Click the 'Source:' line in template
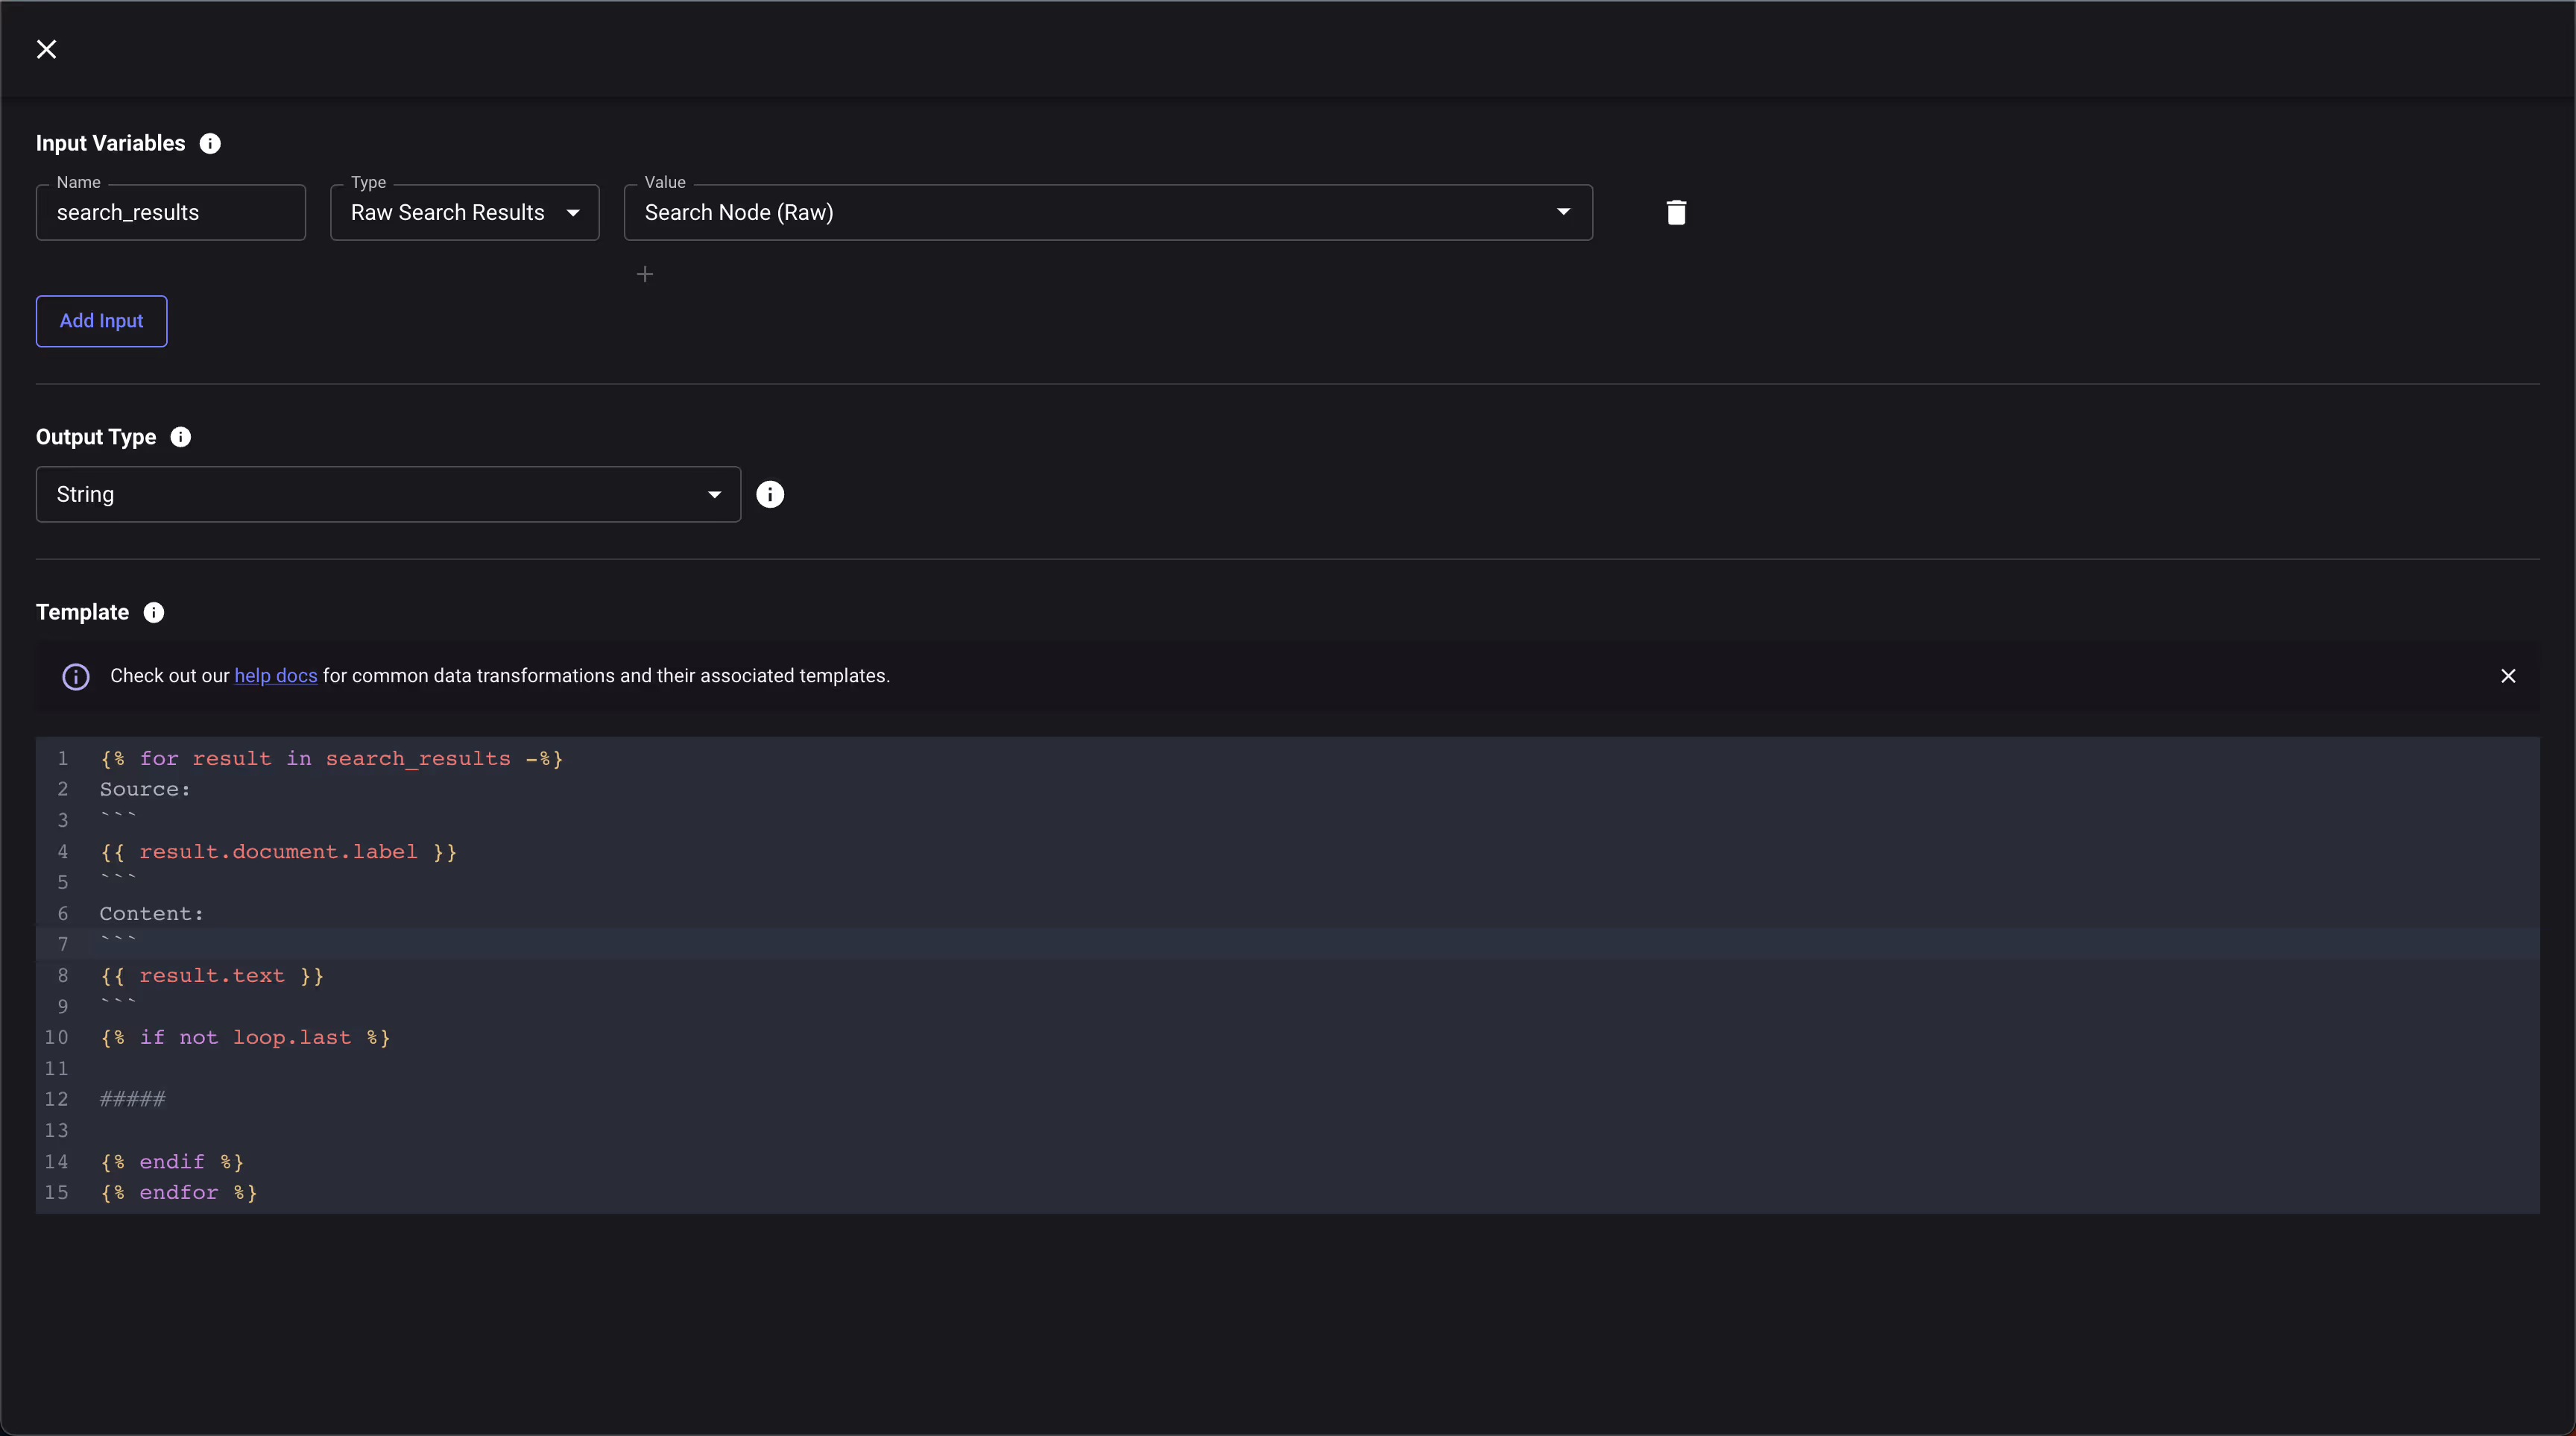Image resolution: width=2576 pixels, height=1436 pixels. click(x=145, y=790)
